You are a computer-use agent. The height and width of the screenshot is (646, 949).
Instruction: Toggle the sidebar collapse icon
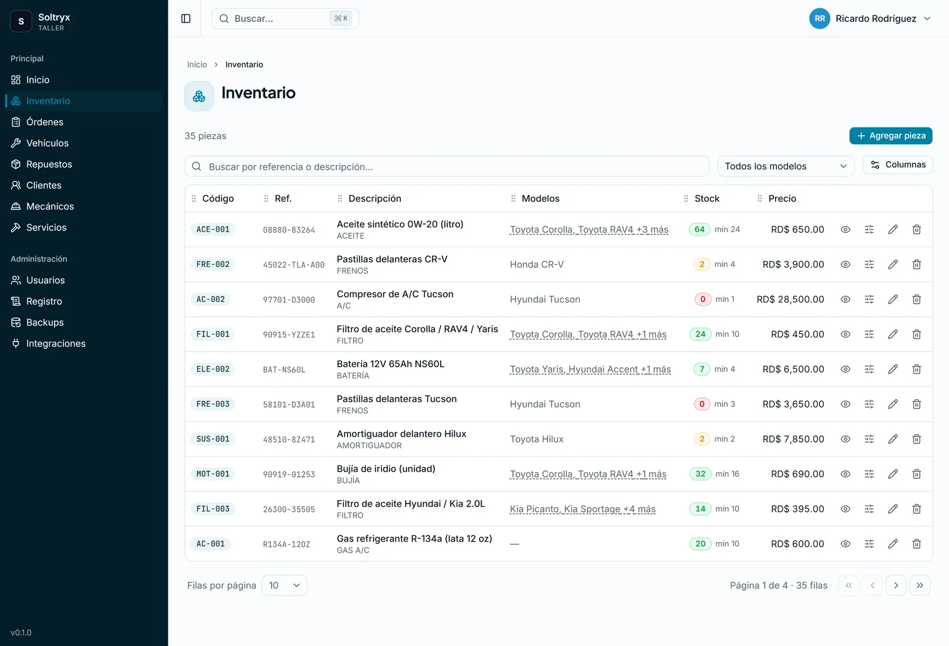coord(186,18)
